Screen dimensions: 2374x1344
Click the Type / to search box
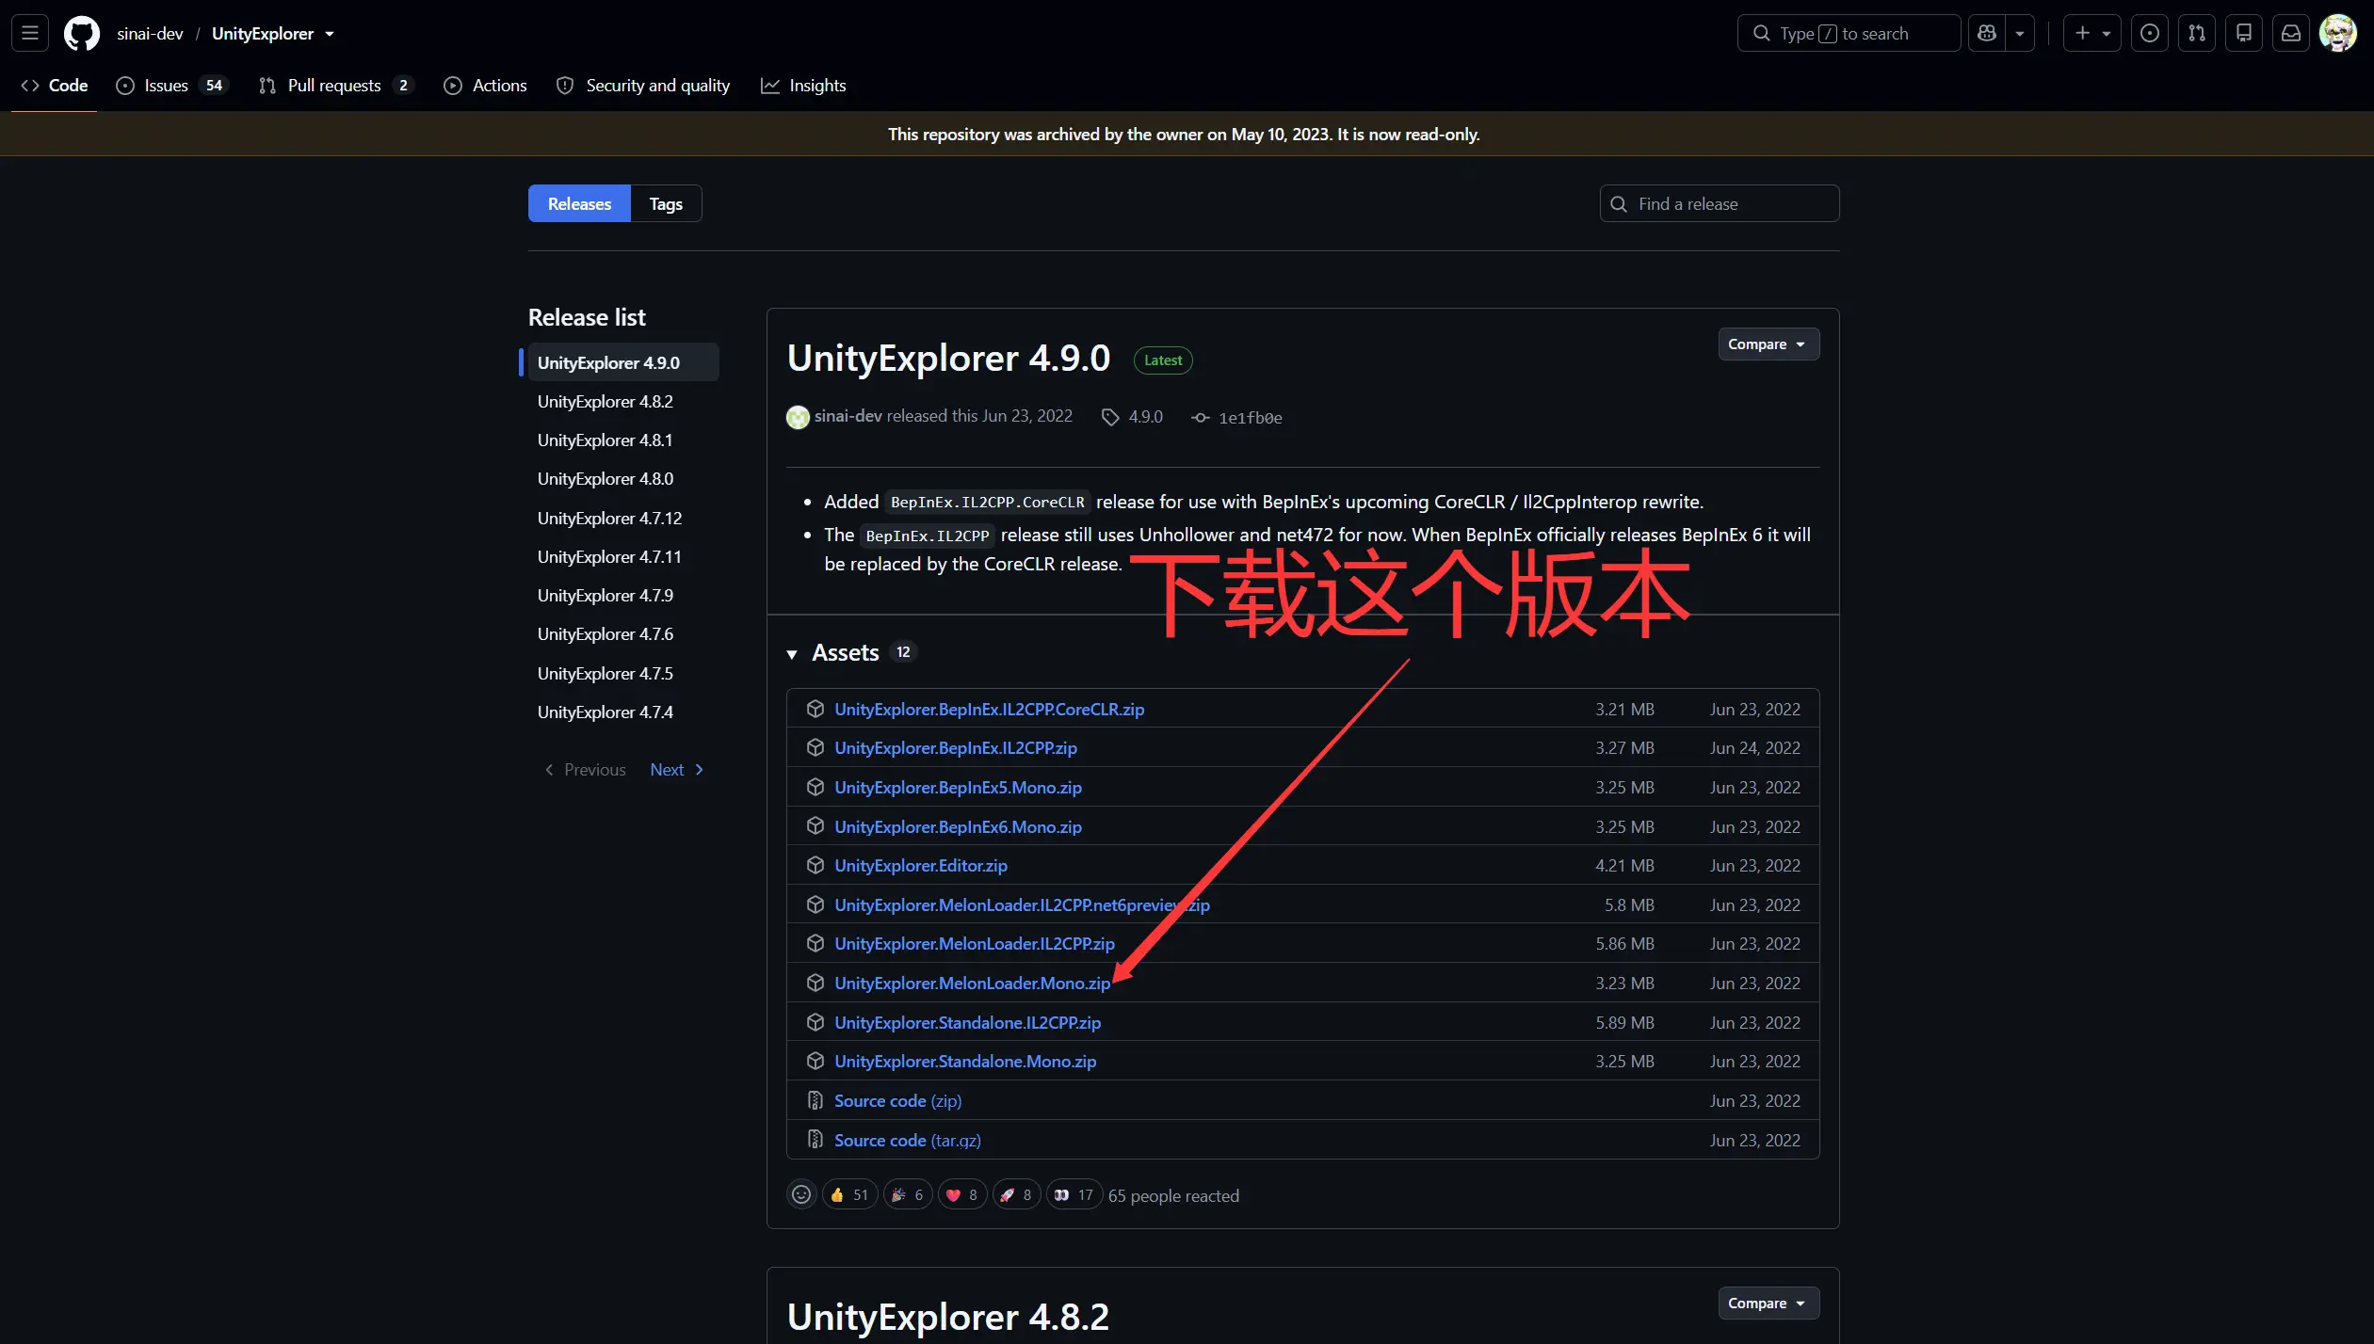click(1849, 33)
